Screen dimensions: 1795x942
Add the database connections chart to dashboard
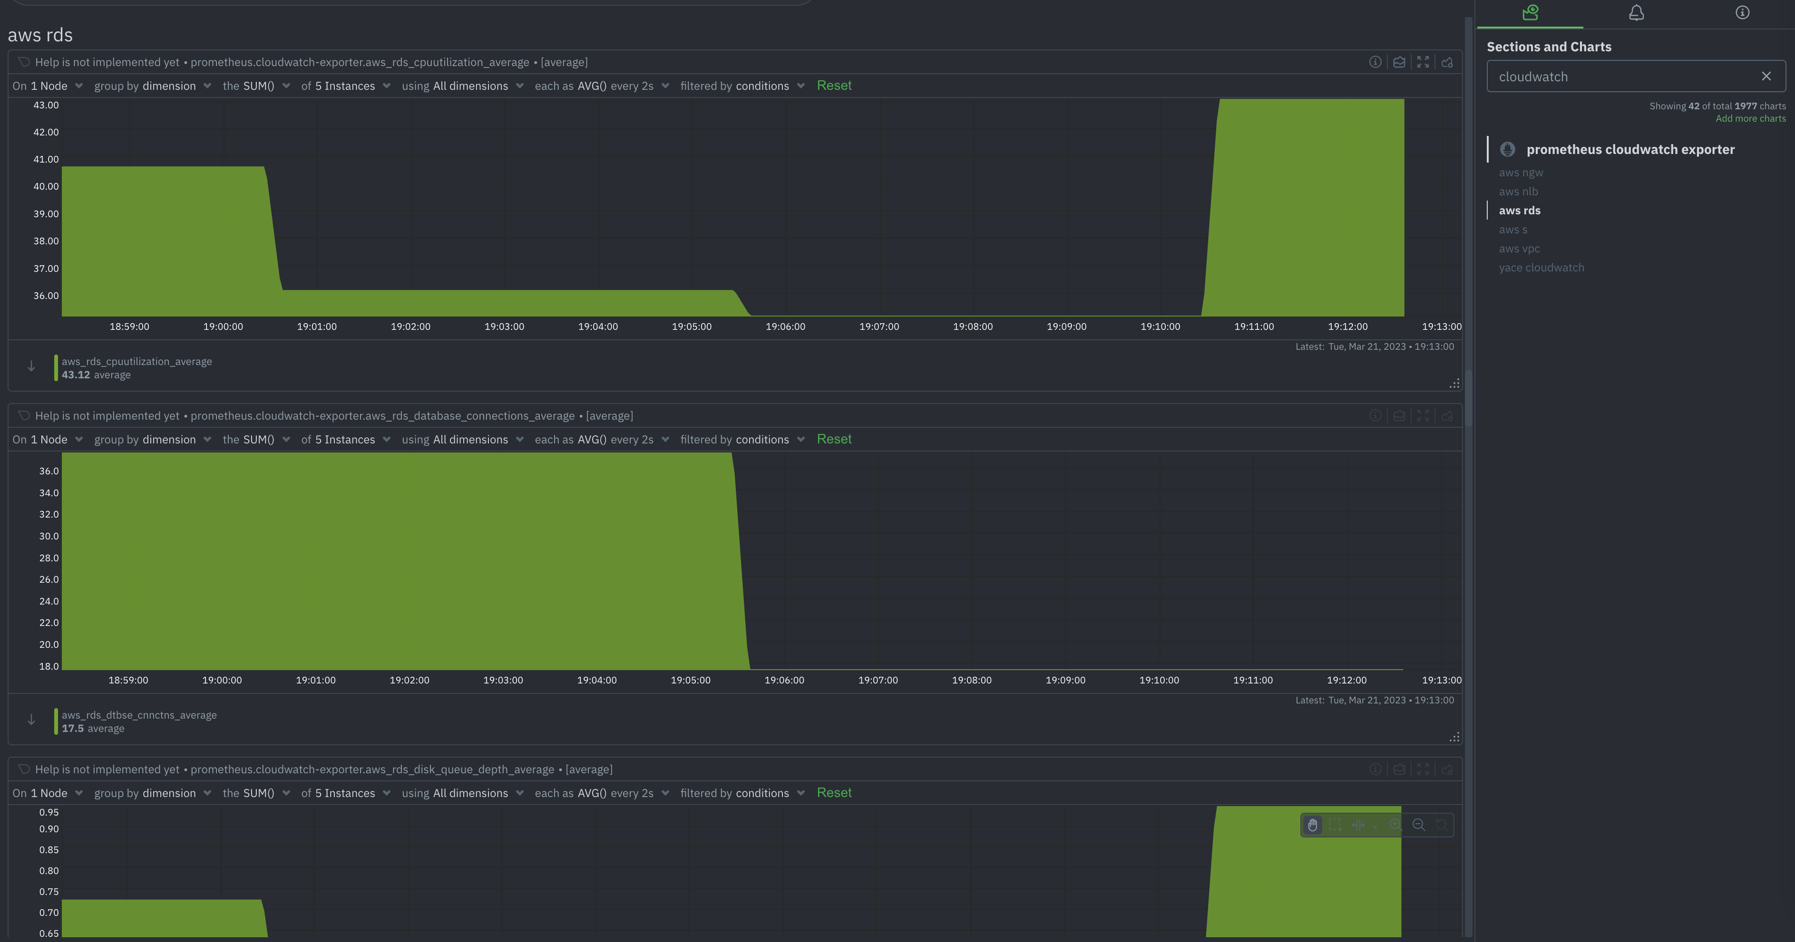click(1446, 415)
